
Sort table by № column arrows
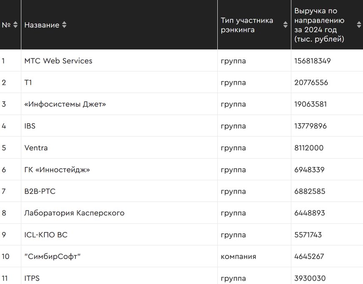point(15,25)
